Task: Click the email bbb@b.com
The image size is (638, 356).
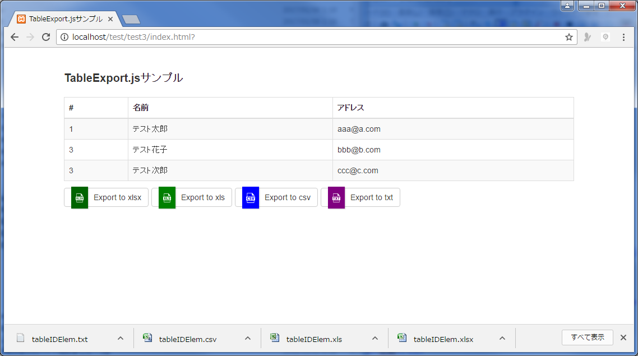Action: pos(359,150)
